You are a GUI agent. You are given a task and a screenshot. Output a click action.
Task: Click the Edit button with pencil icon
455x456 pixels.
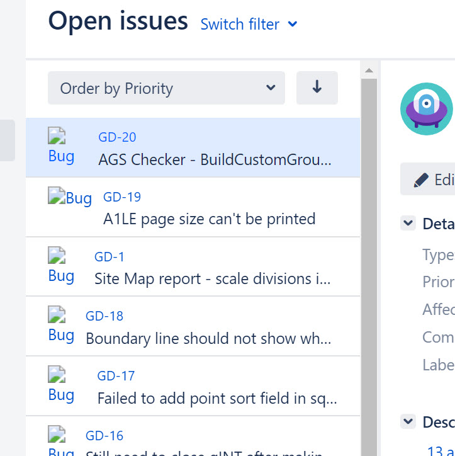[428, 179]
